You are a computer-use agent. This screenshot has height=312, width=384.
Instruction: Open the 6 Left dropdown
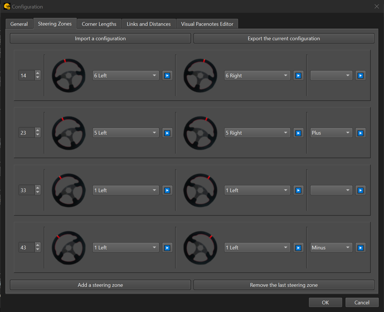click(126, 76)
